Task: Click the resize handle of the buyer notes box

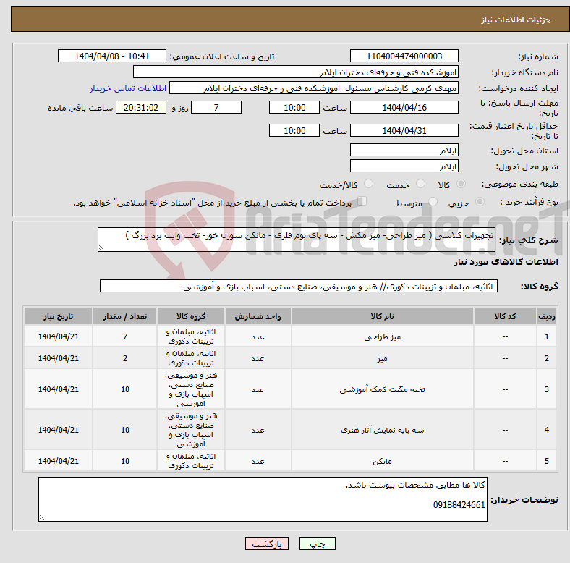Action: 42,517
